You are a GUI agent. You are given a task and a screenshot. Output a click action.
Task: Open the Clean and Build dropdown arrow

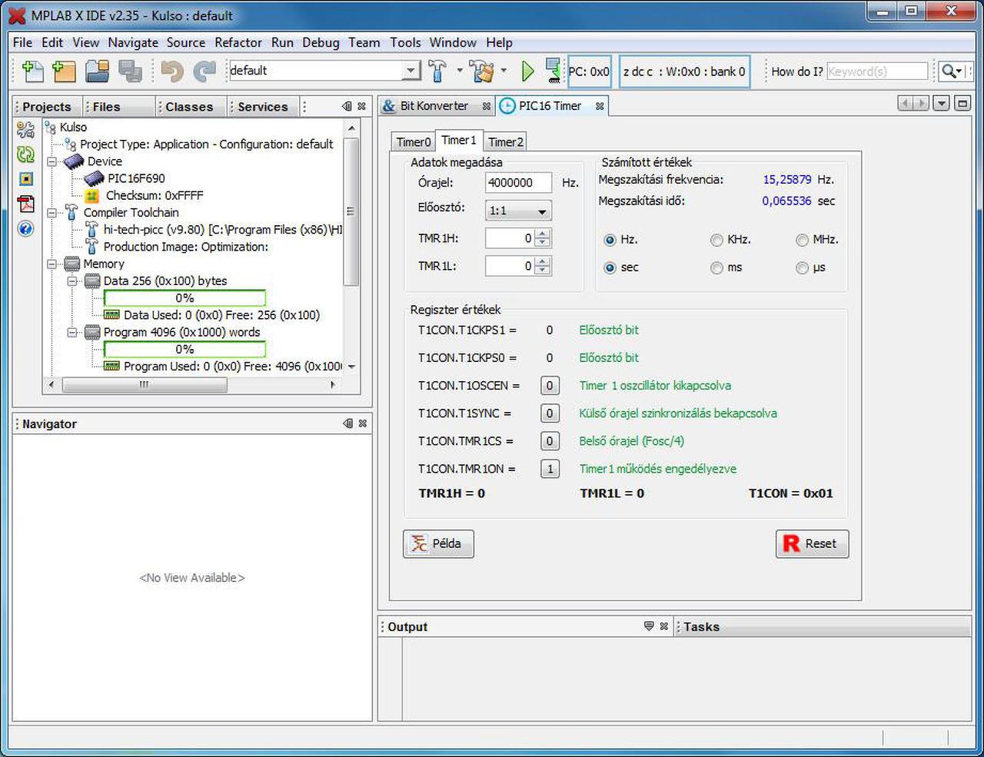click(504, 71)
